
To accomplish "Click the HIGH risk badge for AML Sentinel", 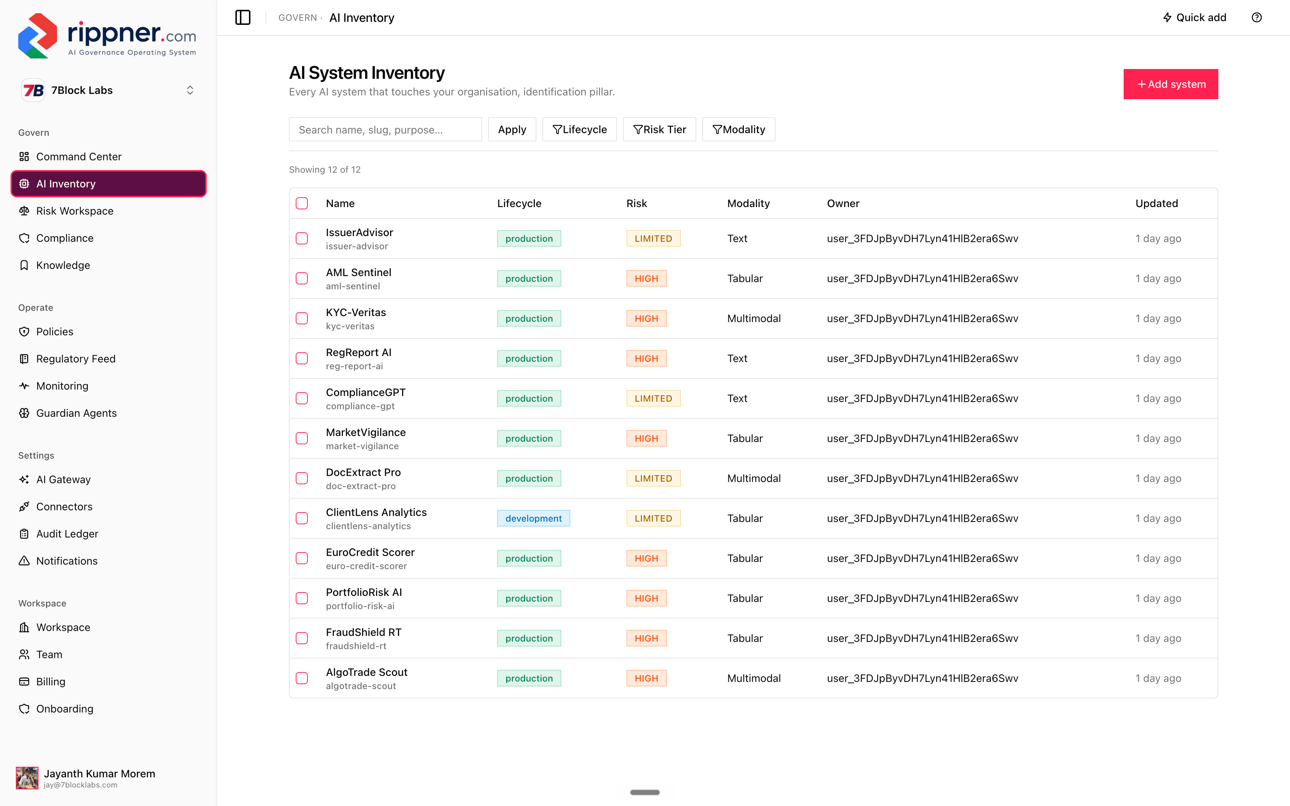I will [x=646, y=278].
